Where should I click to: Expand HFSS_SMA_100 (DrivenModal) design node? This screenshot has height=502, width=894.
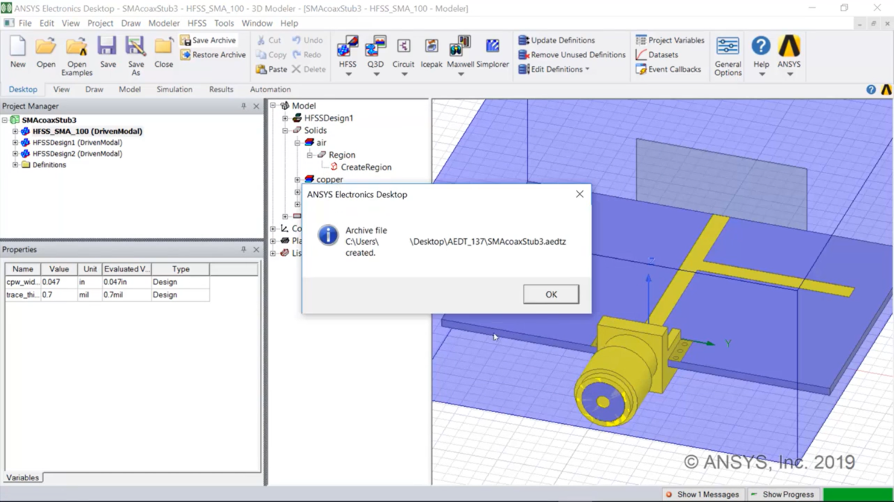tap(15, 132)
